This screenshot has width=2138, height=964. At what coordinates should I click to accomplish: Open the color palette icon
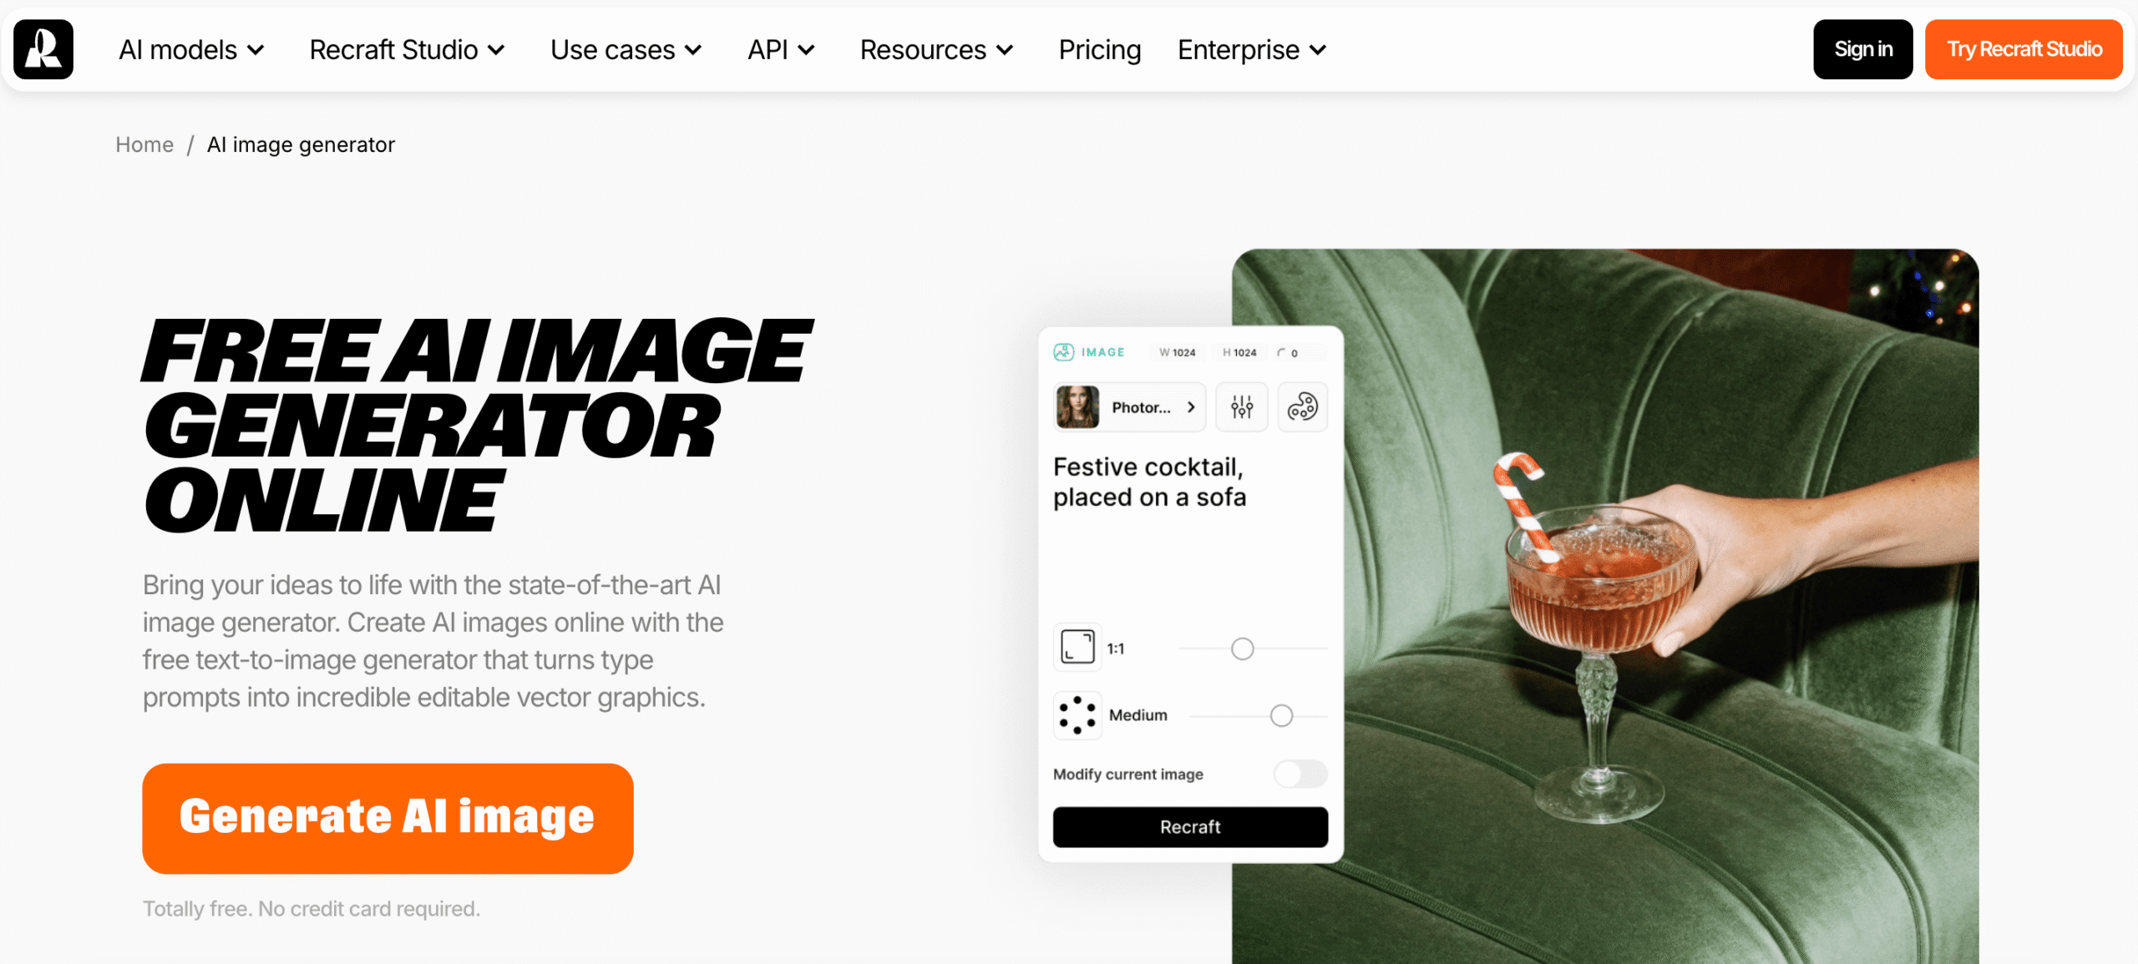pyautogui.click(x=1303, y=407)
